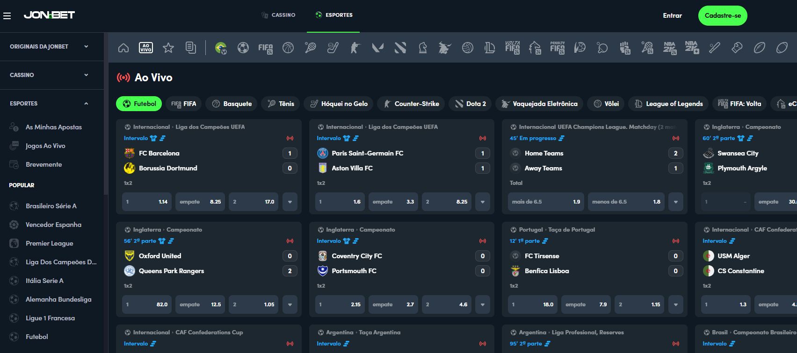The width and height of the screenshot is (797, 353).
Task: Select the boxing glove icon
Action: (737, 48)
